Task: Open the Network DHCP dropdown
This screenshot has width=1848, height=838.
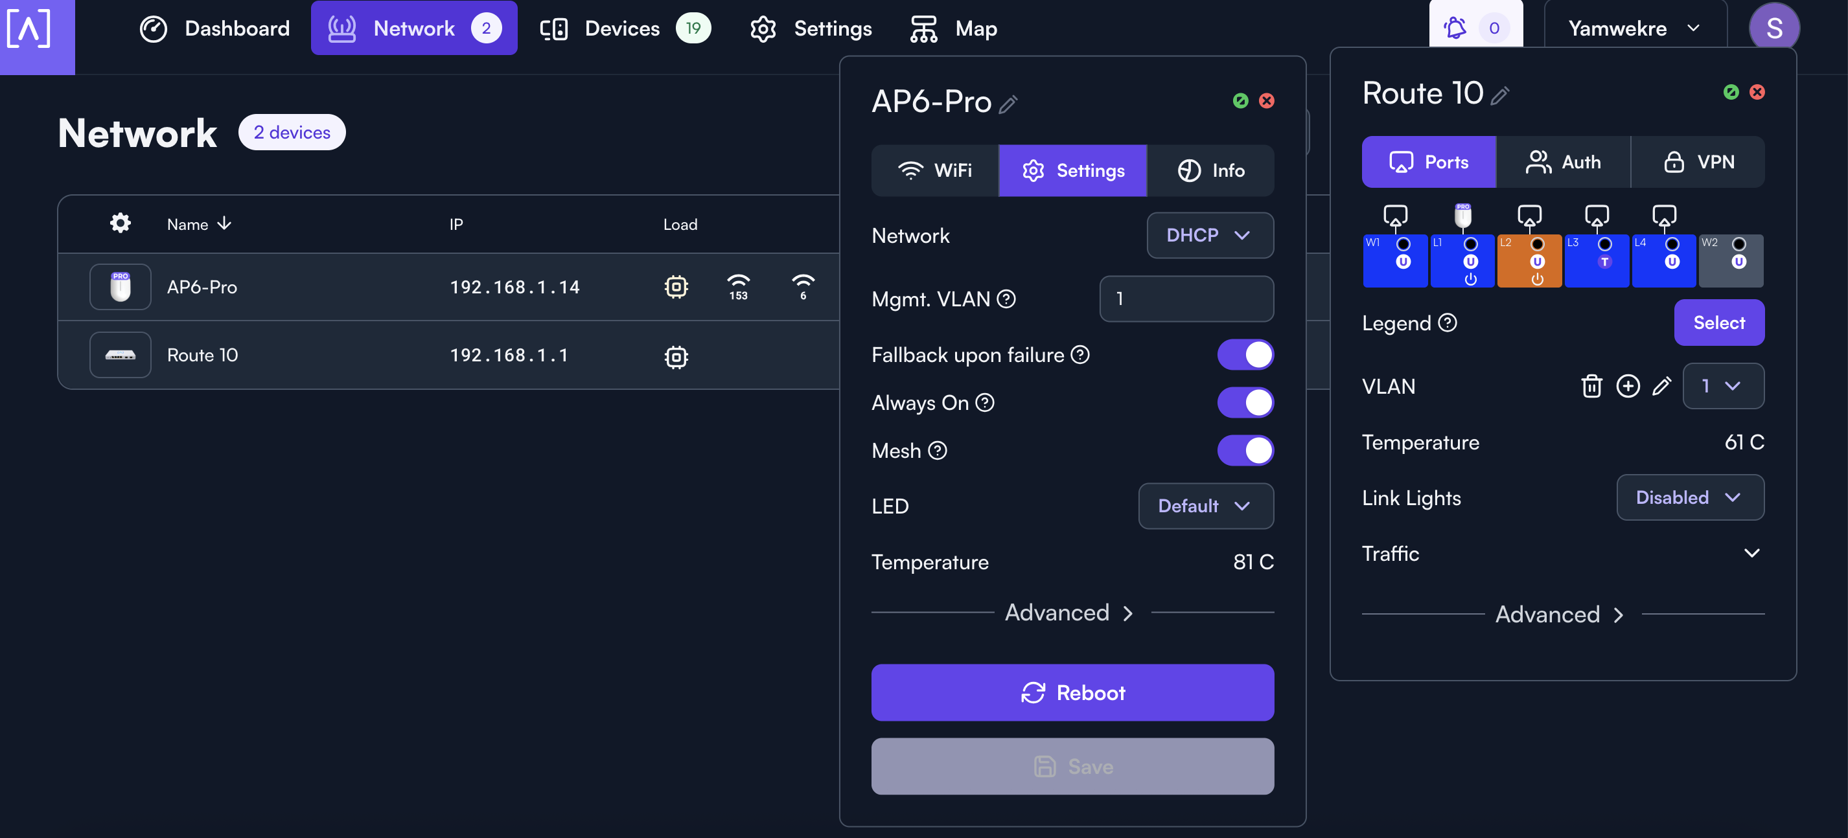Action: click(x=1210, y=235)
